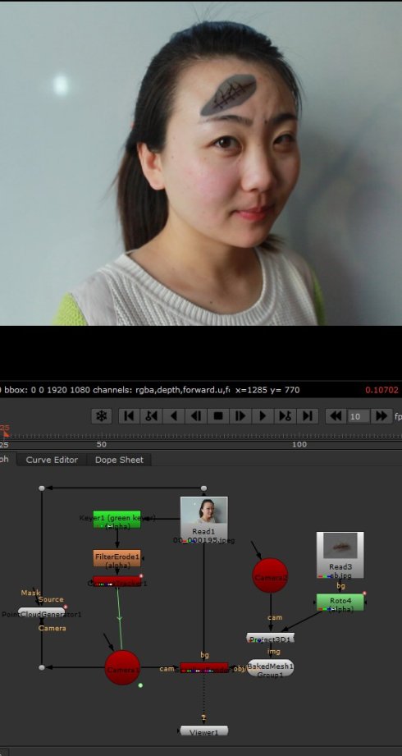This screenshot has width=402, height=756.
Task: Select the BakedMesh1 Group1 node
Action: click(271, 668)
